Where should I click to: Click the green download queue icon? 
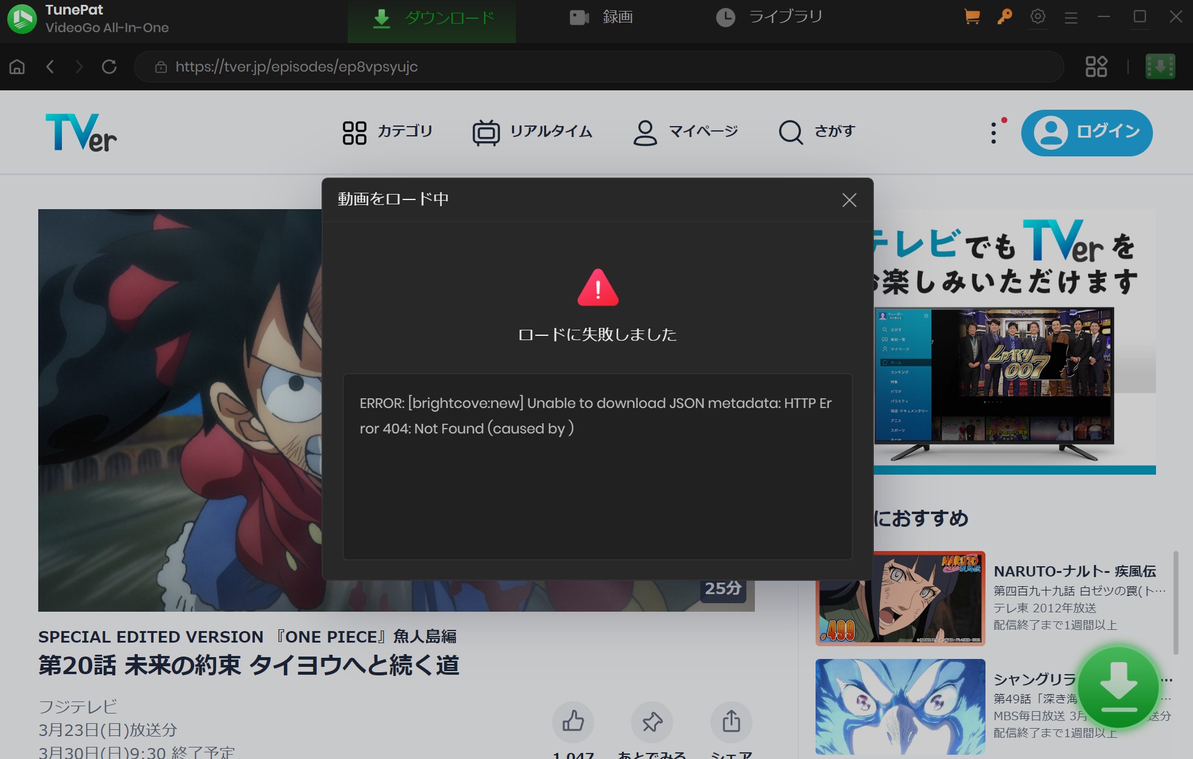pos(1160,67)
